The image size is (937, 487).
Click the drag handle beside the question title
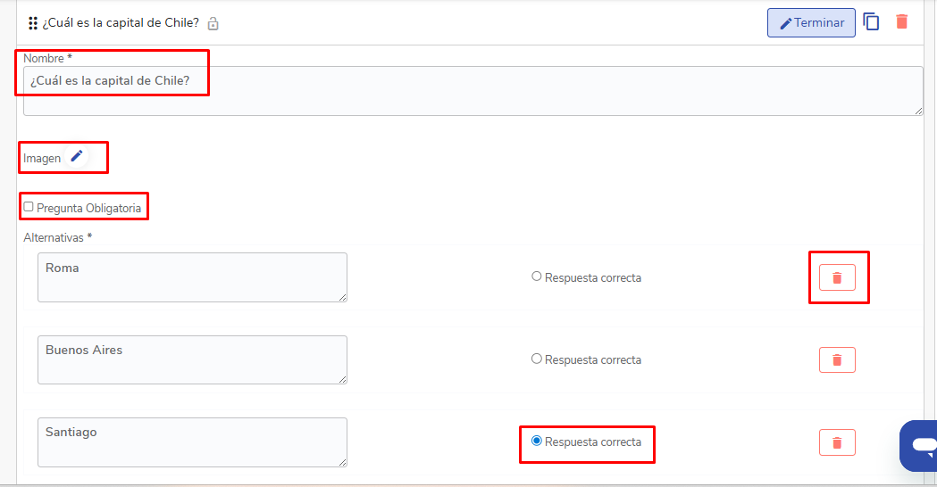33,23
